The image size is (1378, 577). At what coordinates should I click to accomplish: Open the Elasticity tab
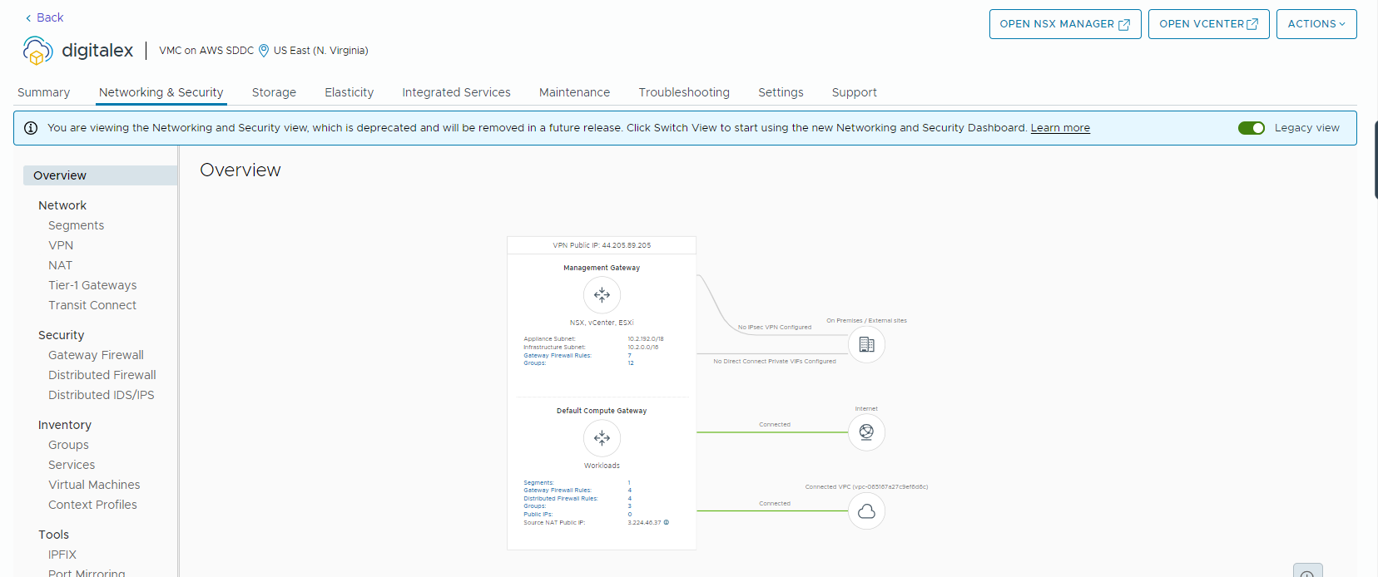coord(349,92)
